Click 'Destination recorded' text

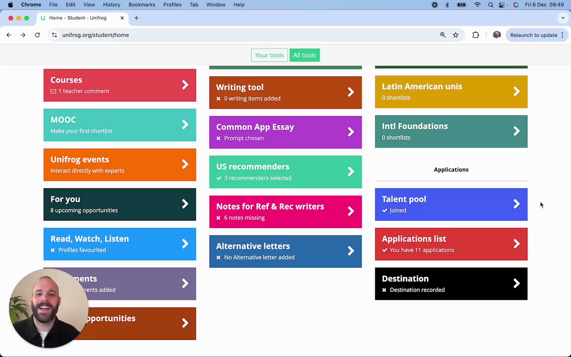coord(417,290)
